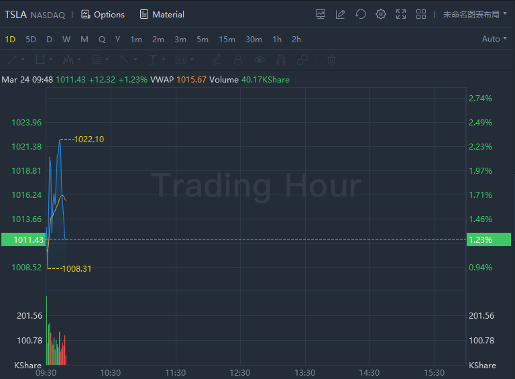Open the multi-chart grid layout icon
This screenshot has height=379, width=515.
tap(421, 14)
